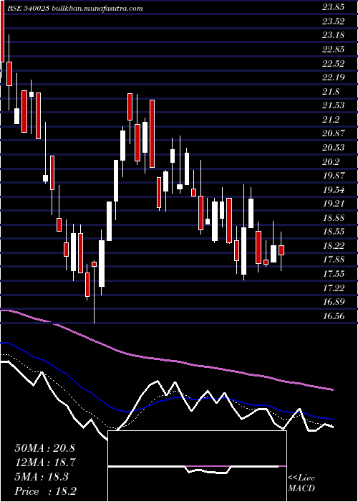Click the 23.18 price axis label
Screen dimensions: 358x502
[x=334, y=35]
